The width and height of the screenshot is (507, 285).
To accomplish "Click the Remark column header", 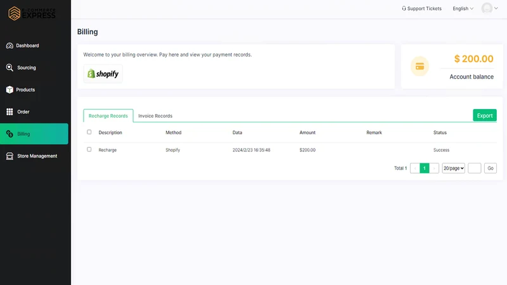I will [x=374, y=132].
